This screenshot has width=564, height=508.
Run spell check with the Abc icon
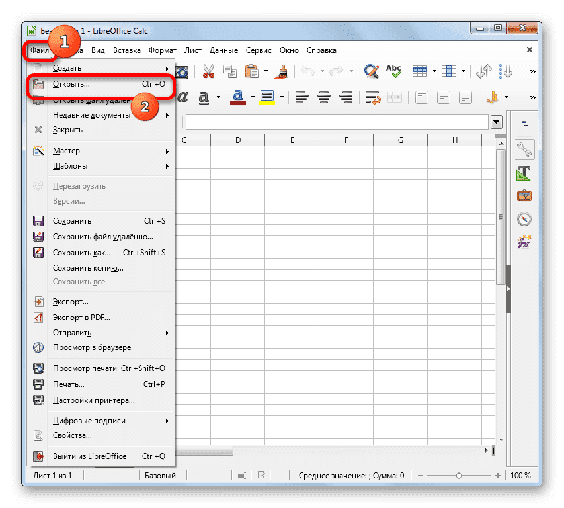(x=393, y=71)
